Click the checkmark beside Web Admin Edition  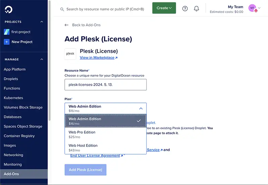(x=139, y=121)
